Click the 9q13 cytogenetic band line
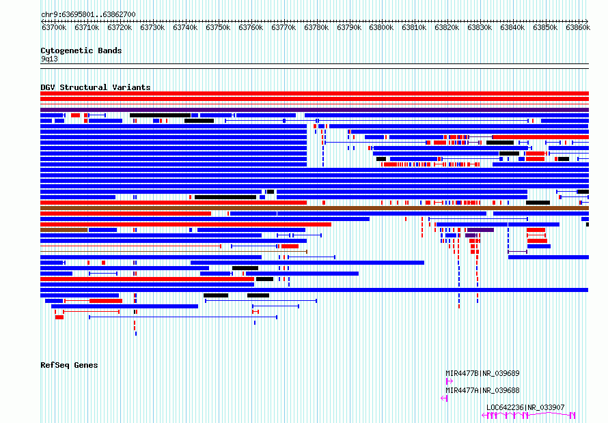 tap(314, 66)
